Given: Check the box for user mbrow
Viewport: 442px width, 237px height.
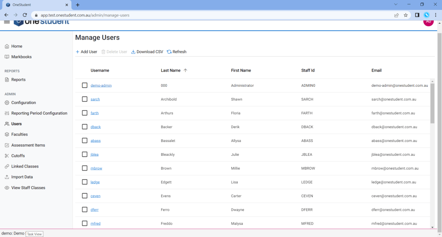Looking at the screenshot, I should coord(85,168).
